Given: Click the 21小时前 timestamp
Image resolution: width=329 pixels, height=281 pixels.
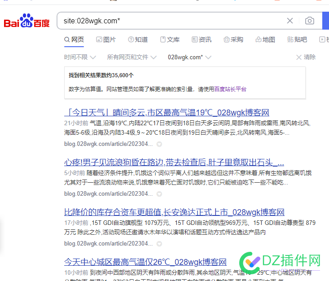Looking at the screenshot, I should click(x=76, y=123).
